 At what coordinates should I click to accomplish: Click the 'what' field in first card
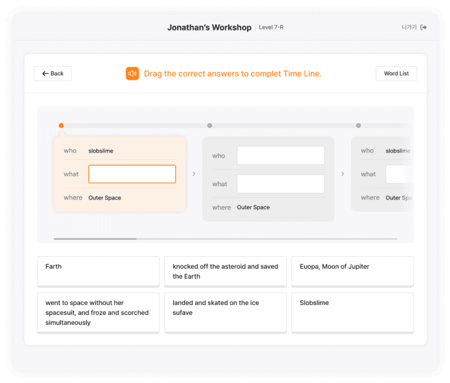point(132,174)
